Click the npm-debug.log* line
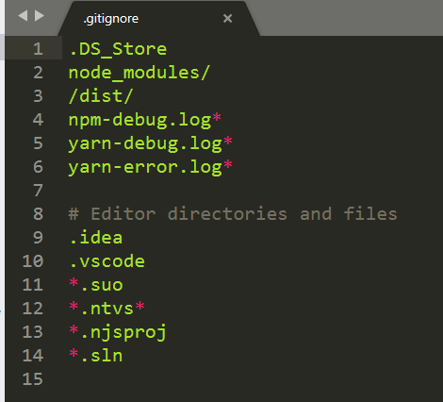This screenshot has height=402, width=443. 145,120
